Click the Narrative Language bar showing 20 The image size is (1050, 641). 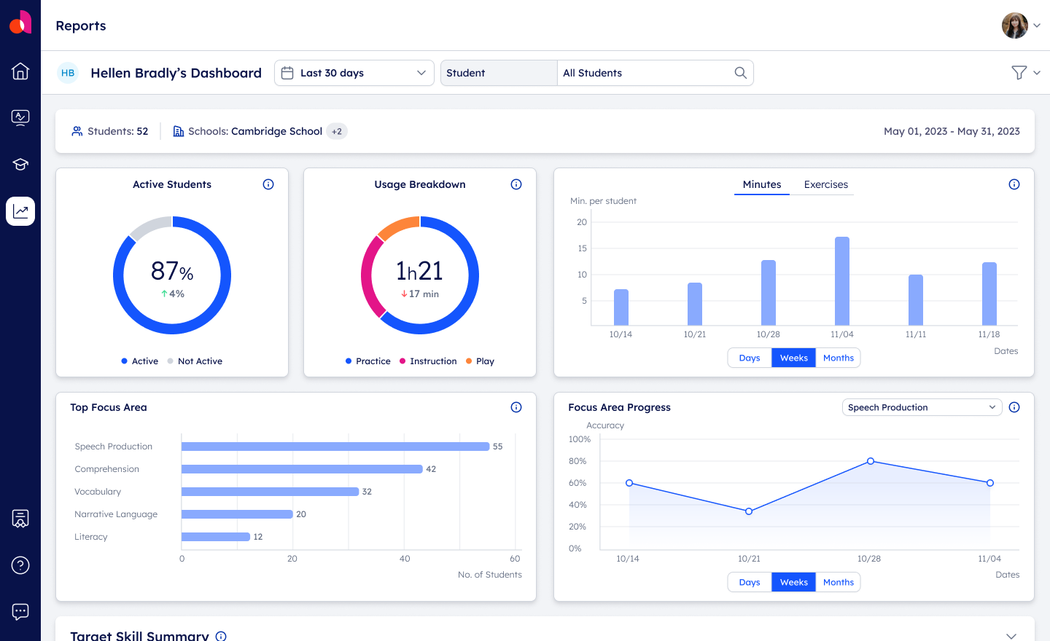[237, 514]
